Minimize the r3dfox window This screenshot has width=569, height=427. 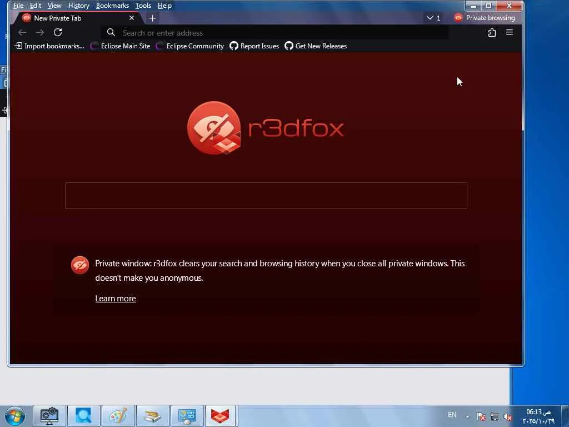(473, 6)
